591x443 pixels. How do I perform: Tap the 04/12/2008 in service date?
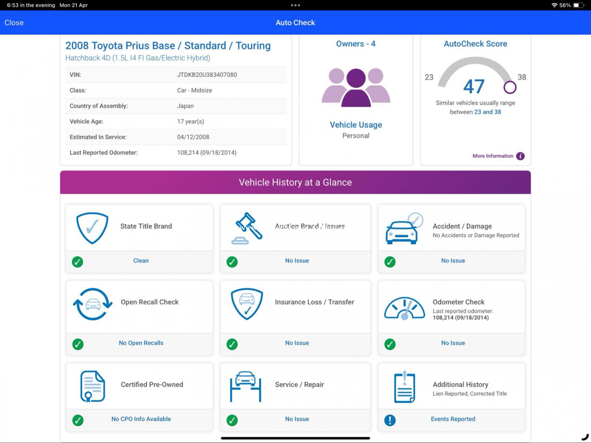pyautogui.click(x=193, y=137)
